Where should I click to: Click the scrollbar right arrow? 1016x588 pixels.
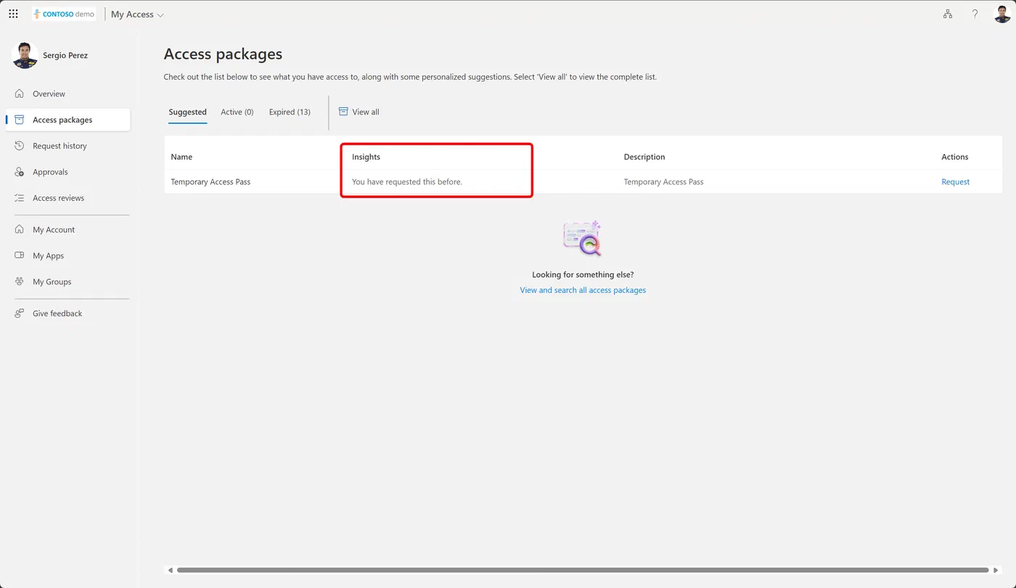tap(996, 570)
